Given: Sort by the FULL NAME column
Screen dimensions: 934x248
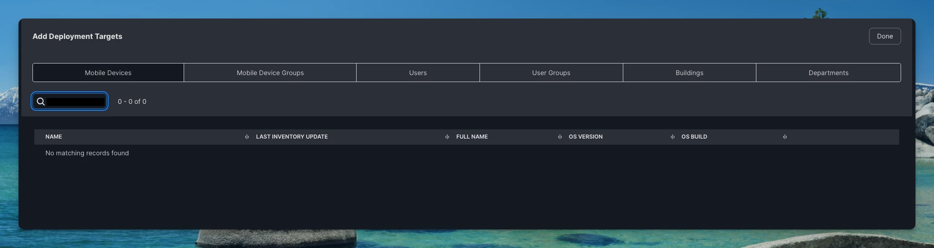Looking at the screenshot, I should click(x=472, y=137).
